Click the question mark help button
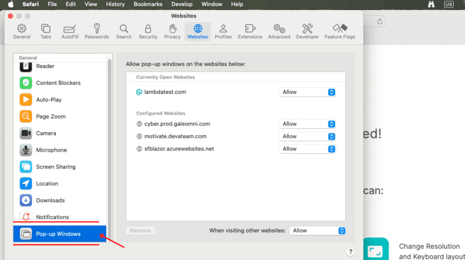This screenshot has width=465, height=260. (x=350, y=252)
